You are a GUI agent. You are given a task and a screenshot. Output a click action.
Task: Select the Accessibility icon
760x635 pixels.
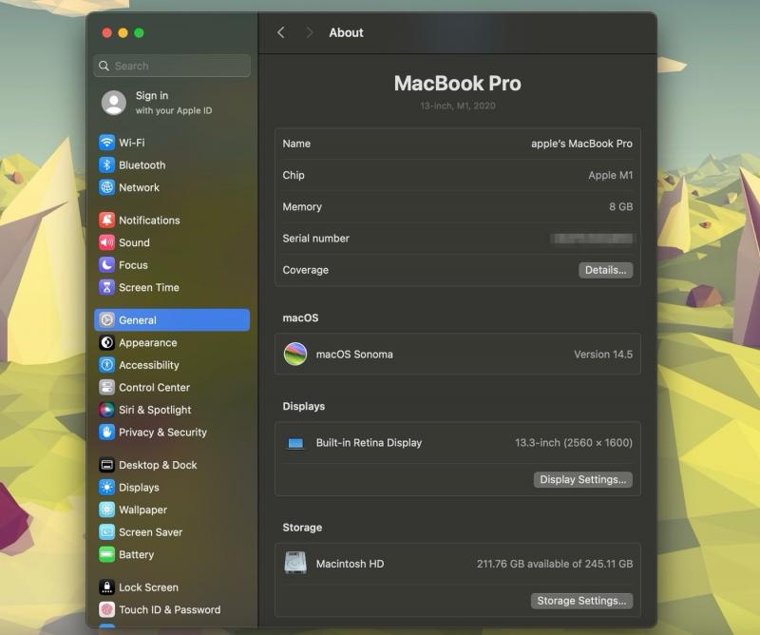106,365
